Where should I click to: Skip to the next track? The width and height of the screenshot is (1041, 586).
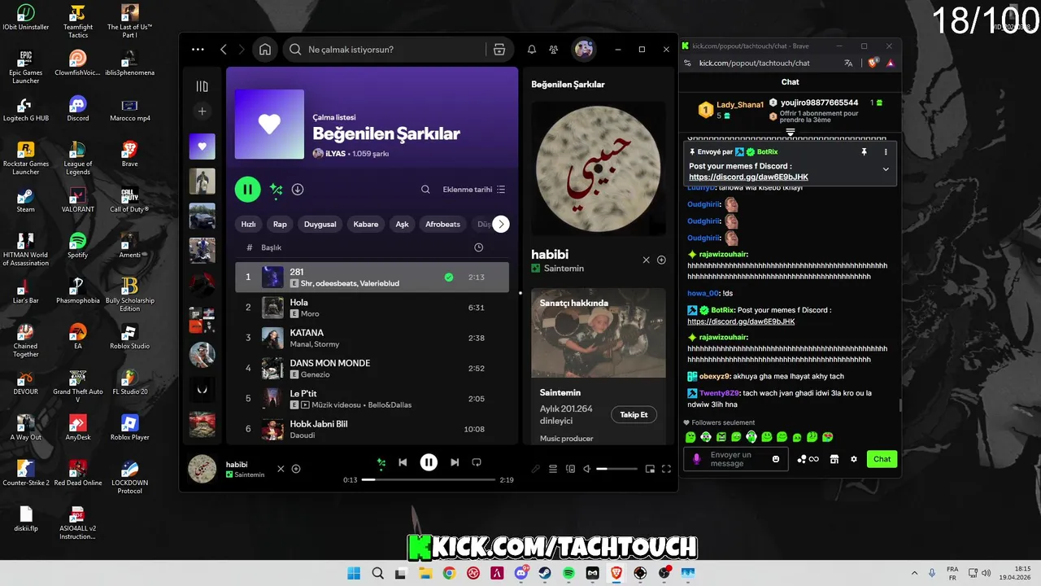coord(455,462)
